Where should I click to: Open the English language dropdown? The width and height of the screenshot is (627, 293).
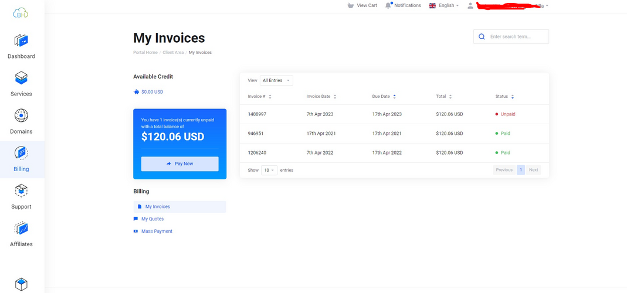(x=449, y=6)
